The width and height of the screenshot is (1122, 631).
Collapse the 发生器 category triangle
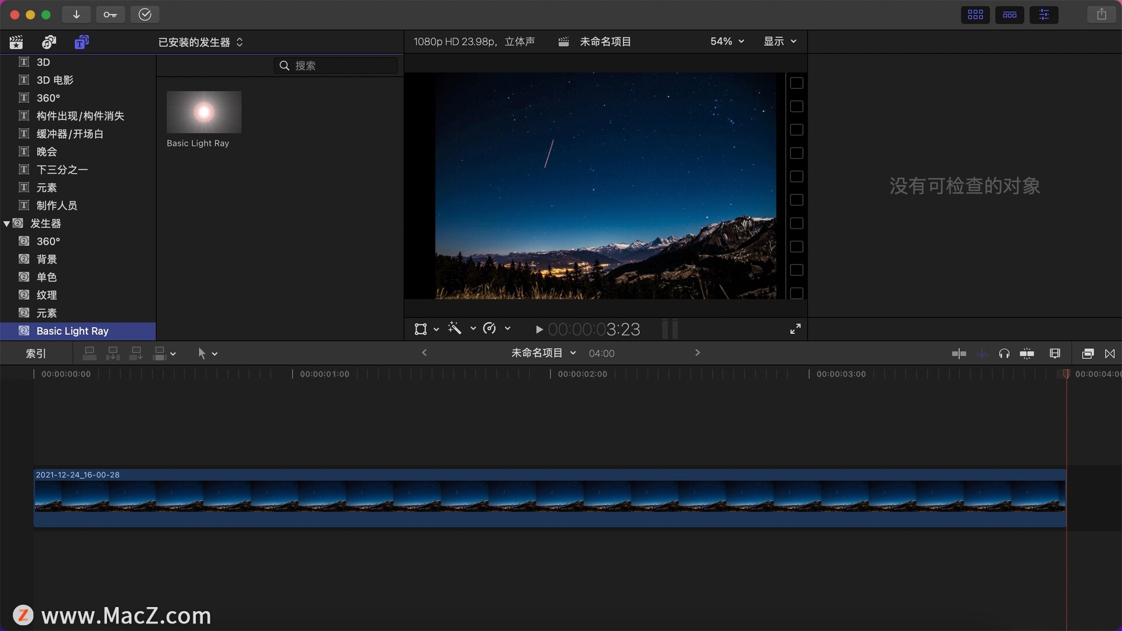click(x=6, y=224)
